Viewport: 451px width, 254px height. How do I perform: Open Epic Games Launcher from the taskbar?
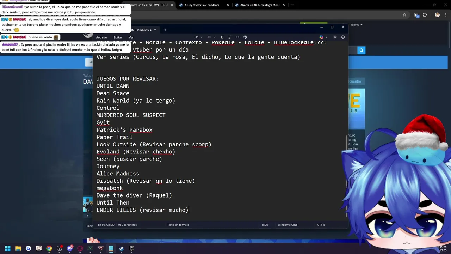(x=132, y=248)
